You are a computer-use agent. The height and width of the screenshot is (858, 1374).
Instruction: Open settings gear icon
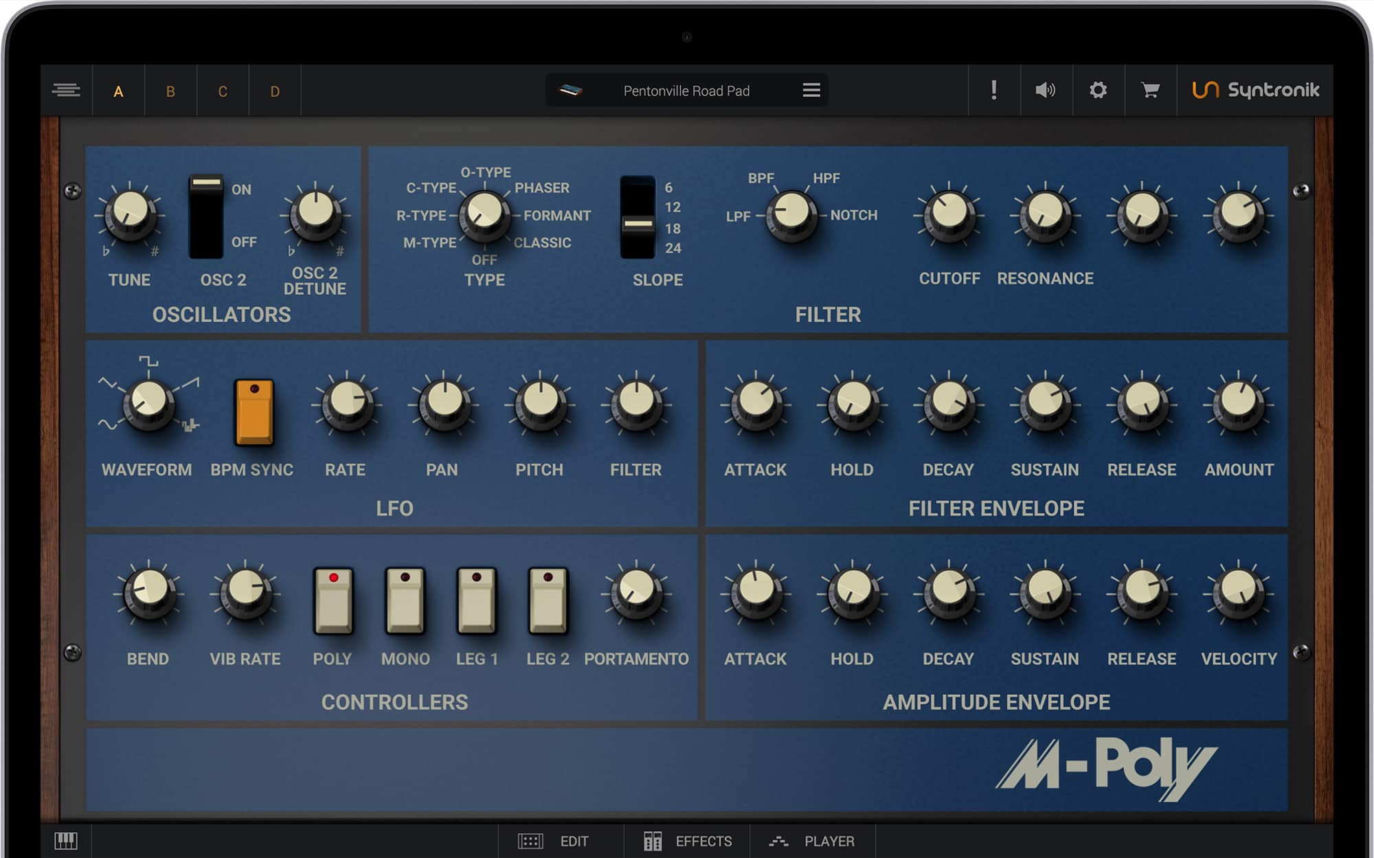(x=1098, y=90)
